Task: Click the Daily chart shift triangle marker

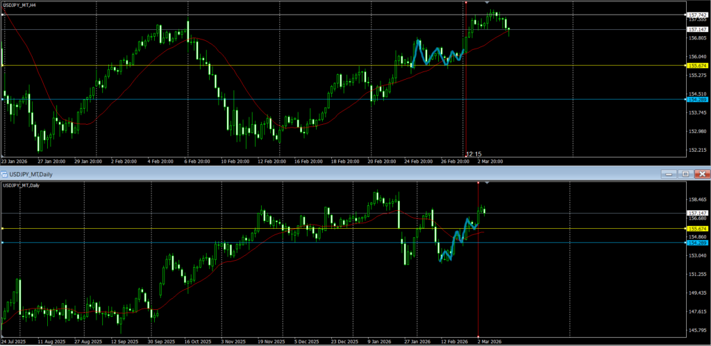Action: [x=486, y=183]
